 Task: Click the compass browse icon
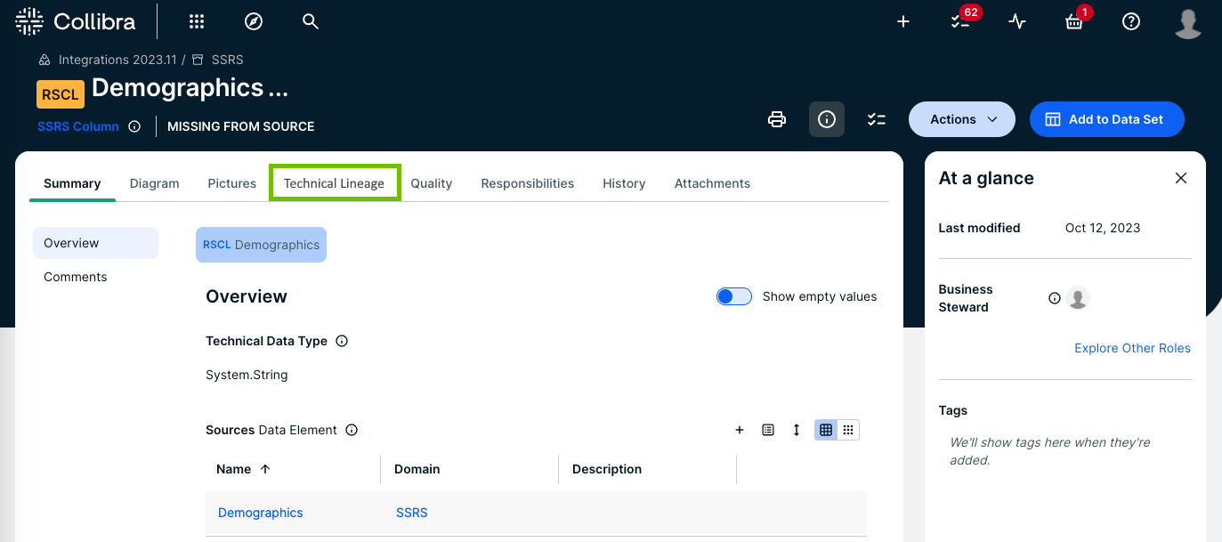254,21
